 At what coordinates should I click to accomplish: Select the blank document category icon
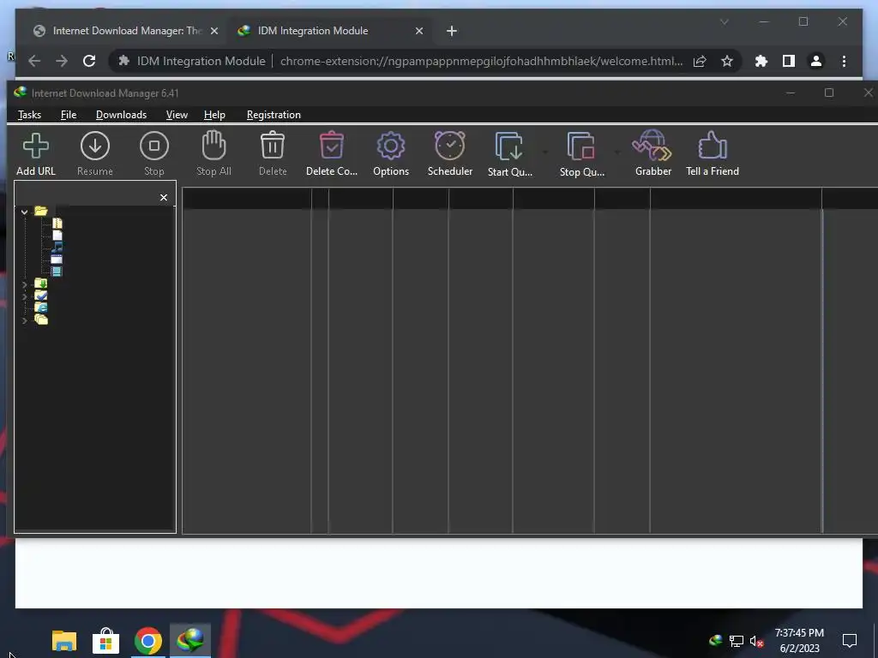57,235
